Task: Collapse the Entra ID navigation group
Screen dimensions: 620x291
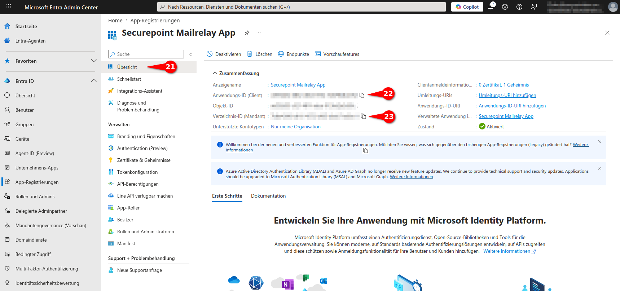Action: [x=94, y=81]
